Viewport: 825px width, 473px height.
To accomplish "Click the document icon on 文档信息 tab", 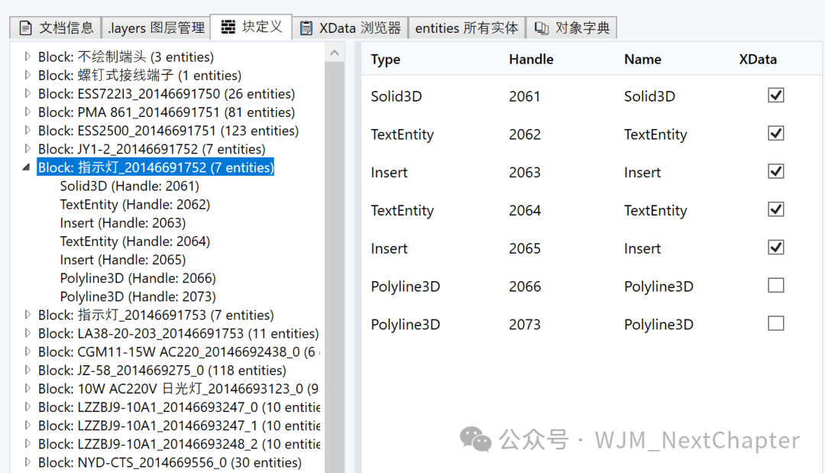I will pyautogui.click(x=26, y=28).
